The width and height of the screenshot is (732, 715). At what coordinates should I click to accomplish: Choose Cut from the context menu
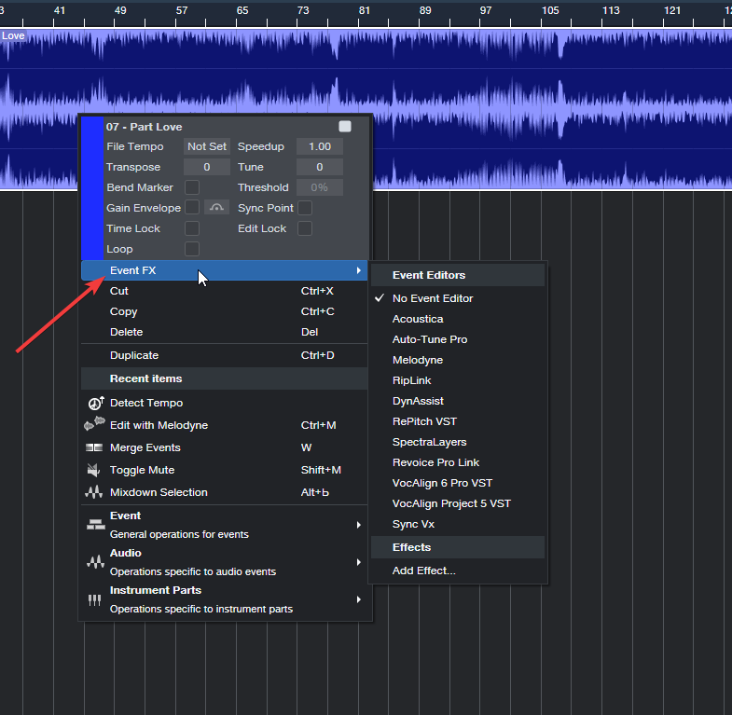224,291
